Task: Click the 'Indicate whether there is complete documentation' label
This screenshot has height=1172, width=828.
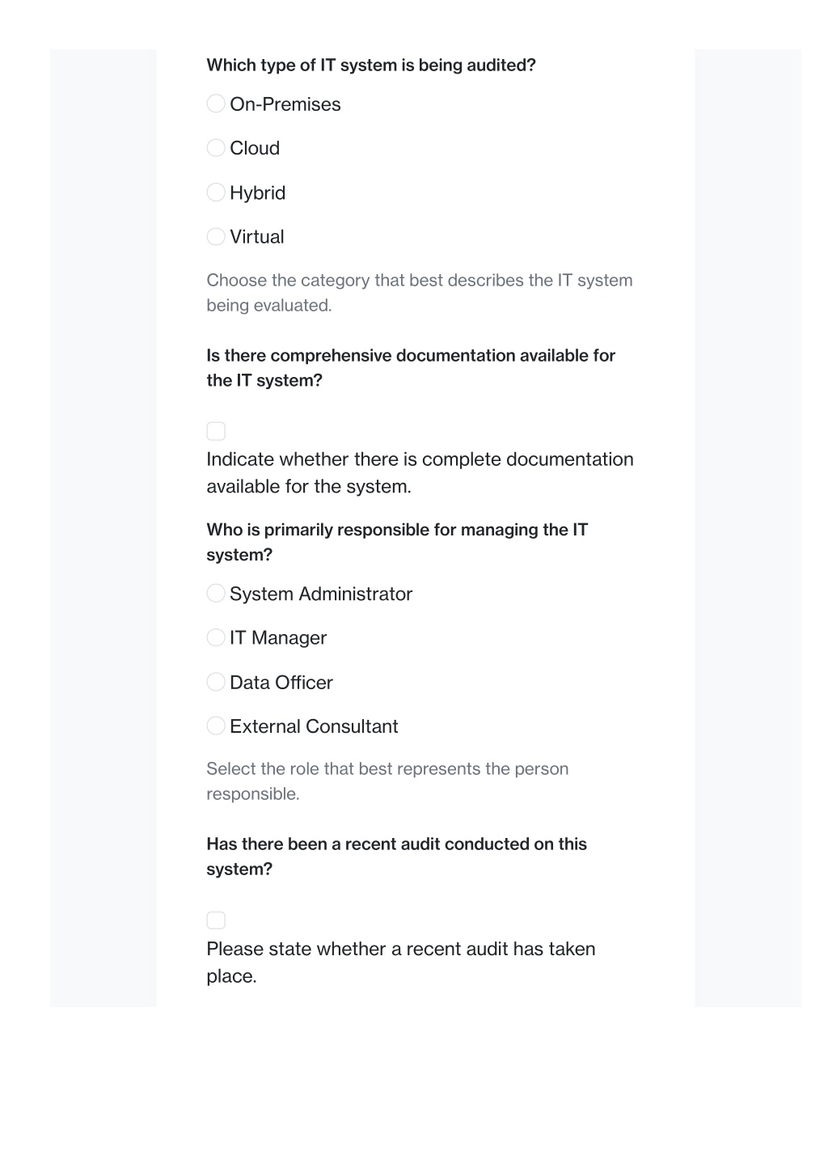Action: (420, 473)
